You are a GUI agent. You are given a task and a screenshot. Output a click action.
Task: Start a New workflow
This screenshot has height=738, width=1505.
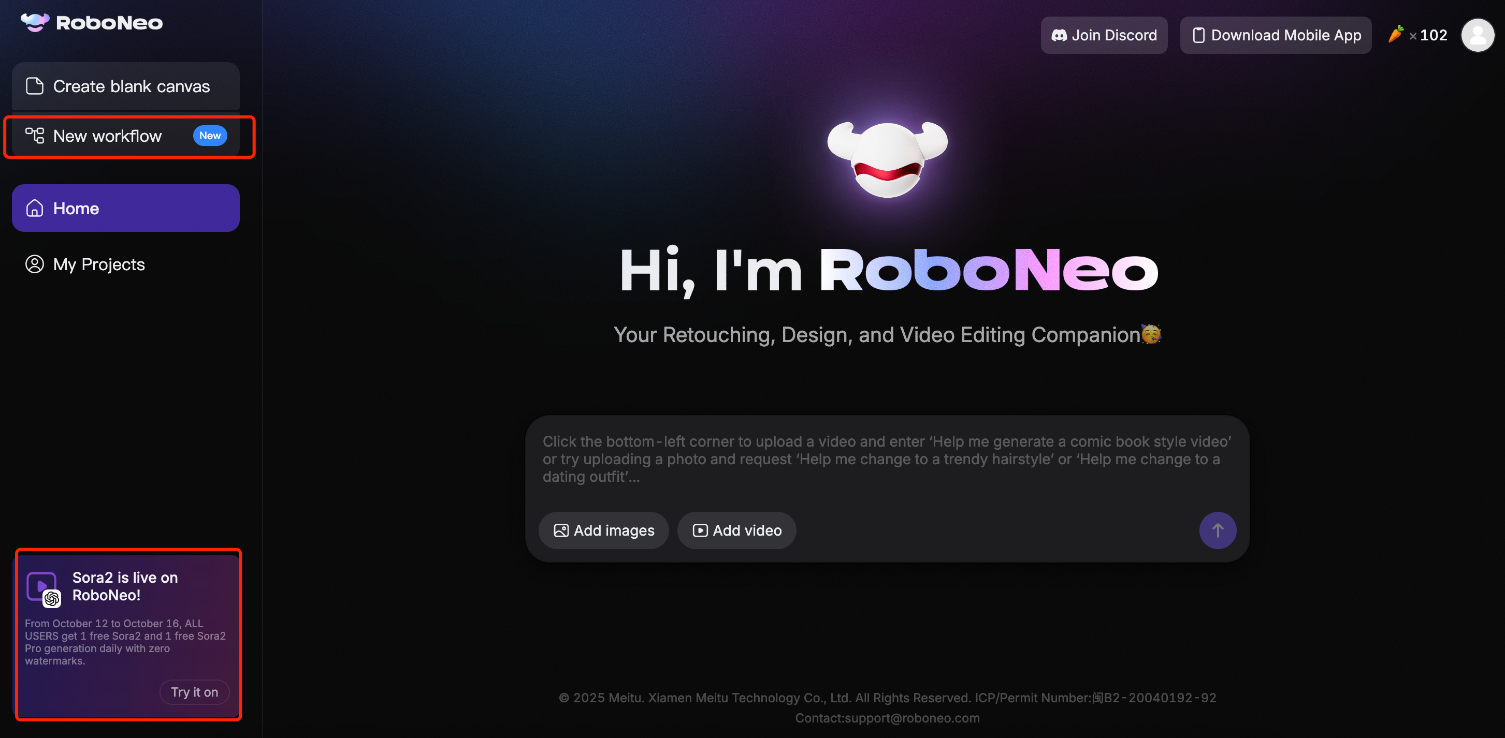(108, 136)
